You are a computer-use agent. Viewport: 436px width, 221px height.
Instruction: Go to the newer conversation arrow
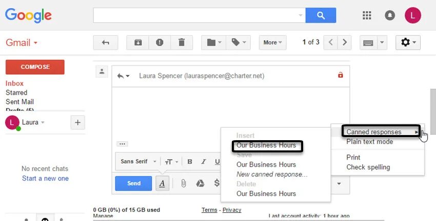[x=331, y=42]
